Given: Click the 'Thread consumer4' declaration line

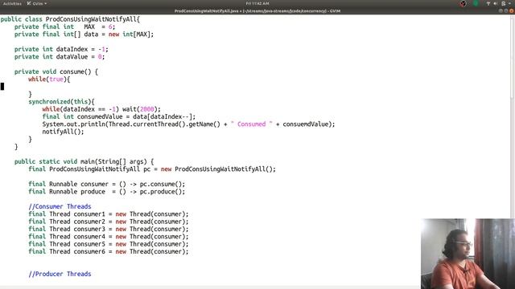Looking at the screenshot, I should (x=109, y=237).
